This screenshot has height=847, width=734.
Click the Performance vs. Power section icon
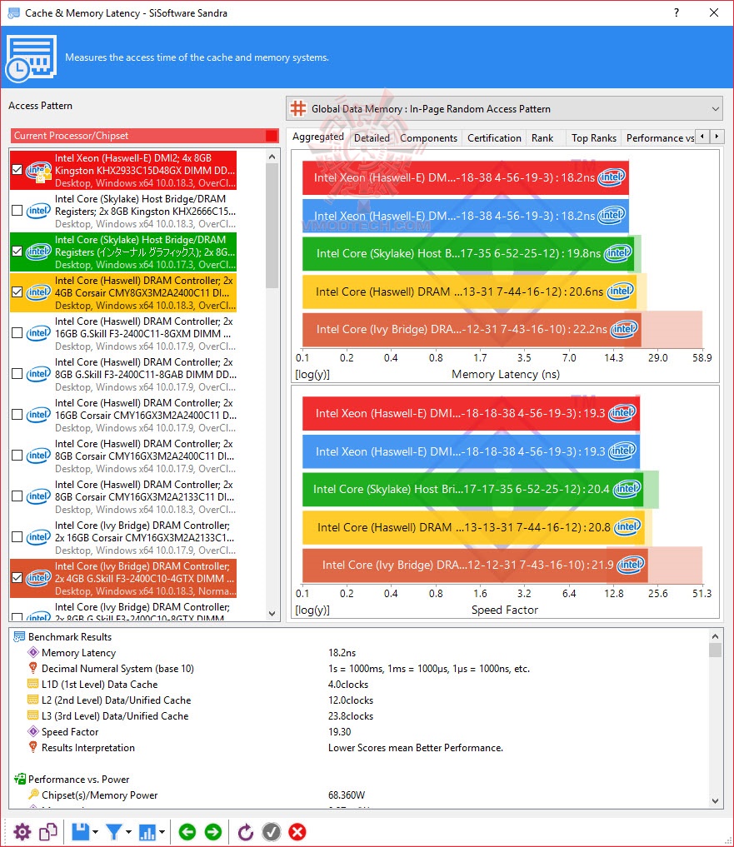[19, 779]
